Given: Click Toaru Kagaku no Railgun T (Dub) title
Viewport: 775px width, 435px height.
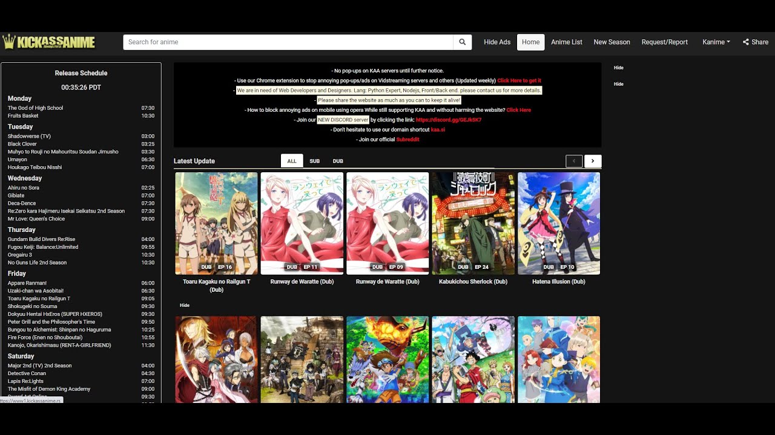Looking at the screenshot, I should coord(216,286).
